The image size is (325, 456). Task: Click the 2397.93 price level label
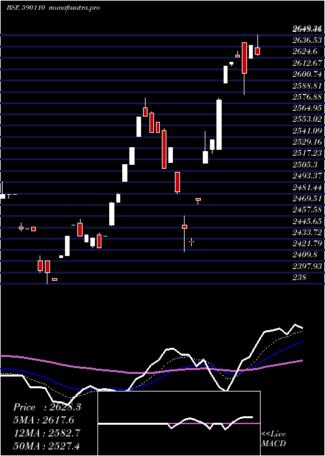click(x=307, y=267)
